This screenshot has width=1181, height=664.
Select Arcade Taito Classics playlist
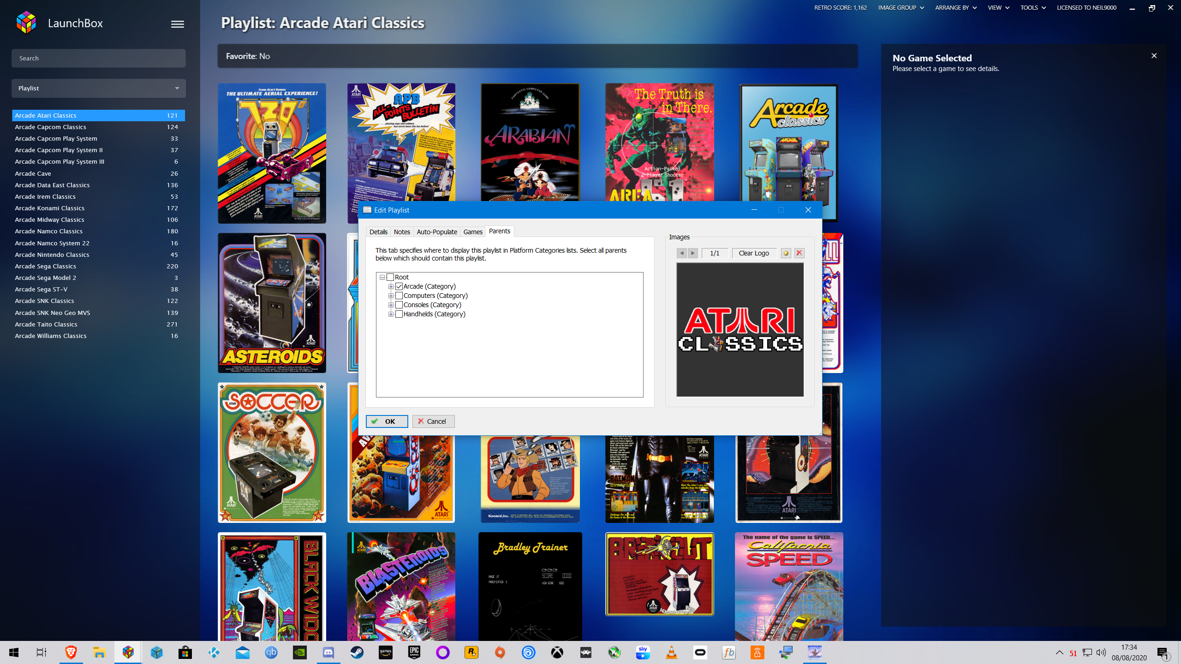point(98,324)
